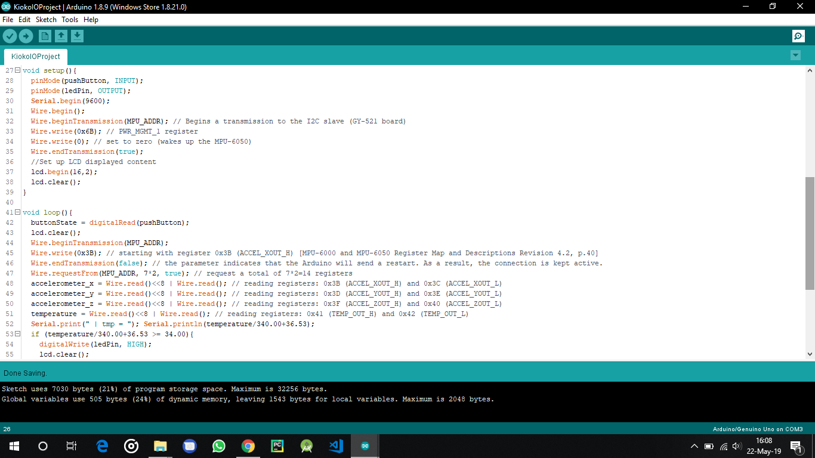Open the blue round app beside File Explorer
This screenshot has width=815, height=458.
point(190,445)
